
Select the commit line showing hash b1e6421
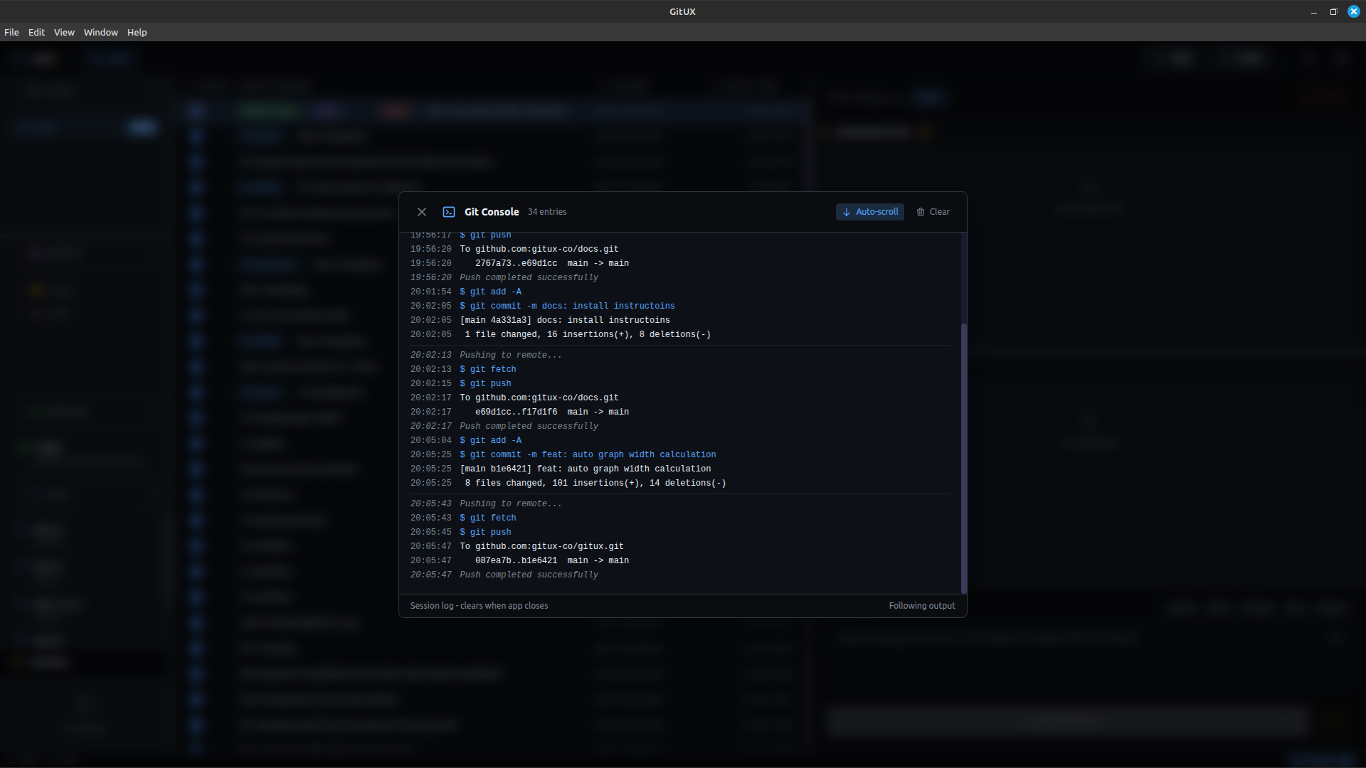tap(584, 469)
